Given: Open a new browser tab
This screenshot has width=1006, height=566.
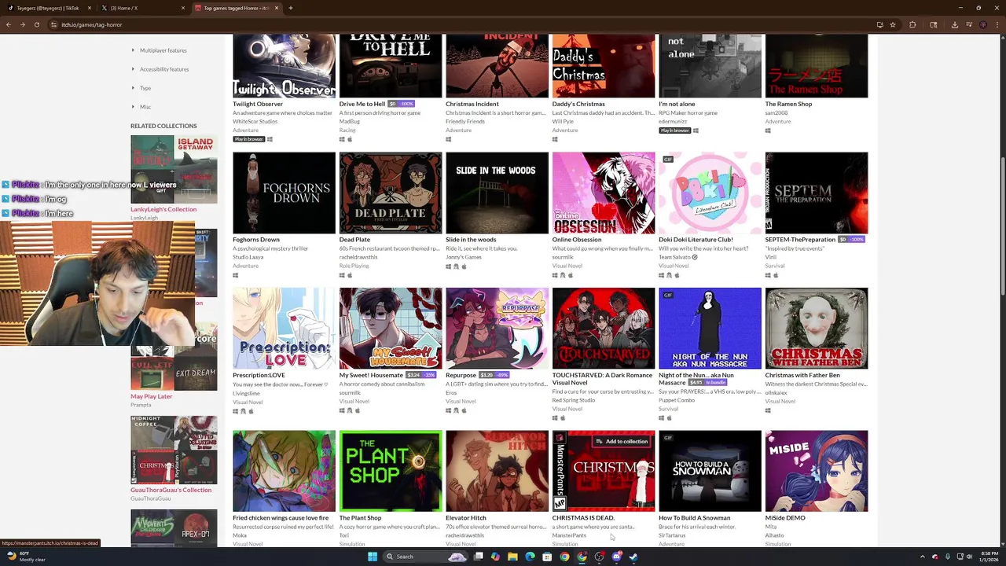Looking at the screenshot, I should 290,8.
